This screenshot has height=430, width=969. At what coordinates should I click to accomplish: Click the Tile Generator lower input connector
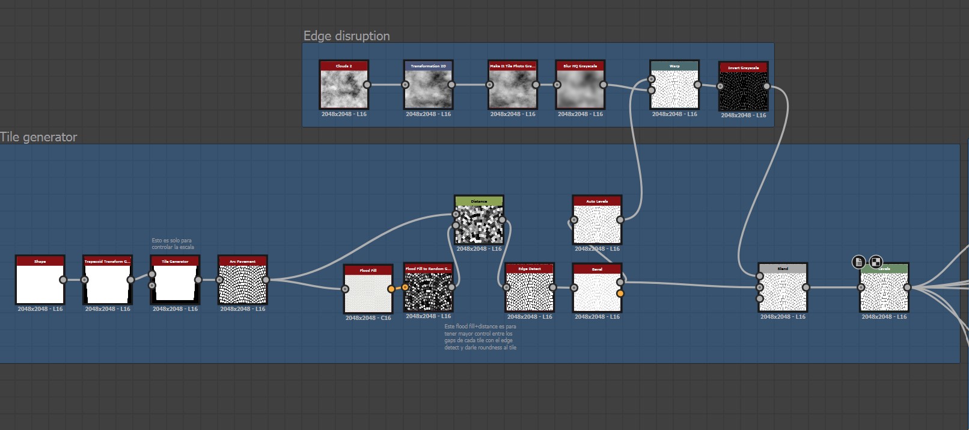coord(152,285)
